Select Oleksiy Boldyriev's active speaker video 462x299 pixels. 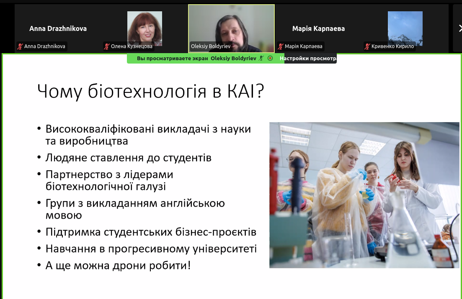pyautogui.click(x=231, y=28)
